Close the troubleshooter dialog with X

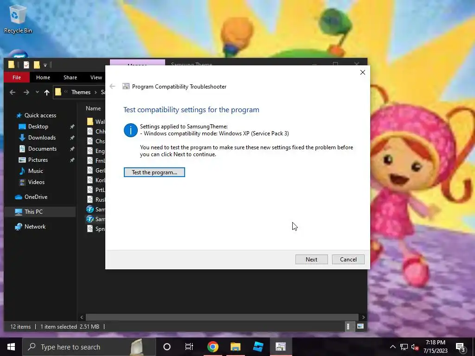[x=363, y=72]
